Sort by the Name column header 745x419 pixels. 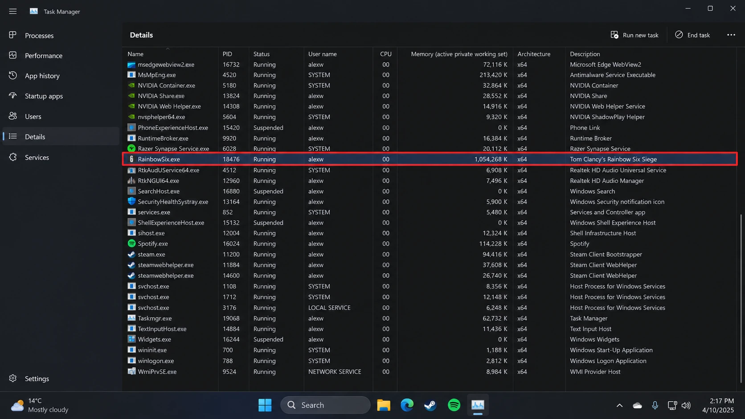pos(135,54)
